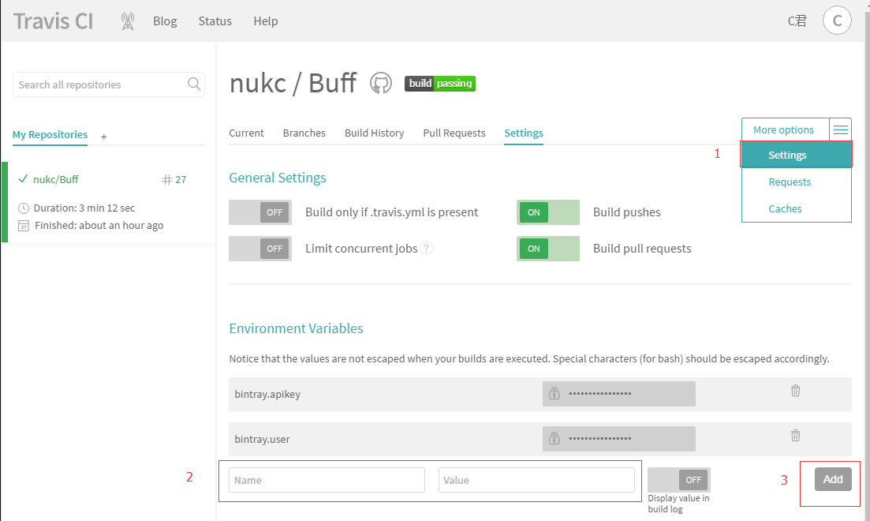The width and height of the screenshot is (870, 521).
Task: Choose Settings in More options menu
Action: point(796,155)
